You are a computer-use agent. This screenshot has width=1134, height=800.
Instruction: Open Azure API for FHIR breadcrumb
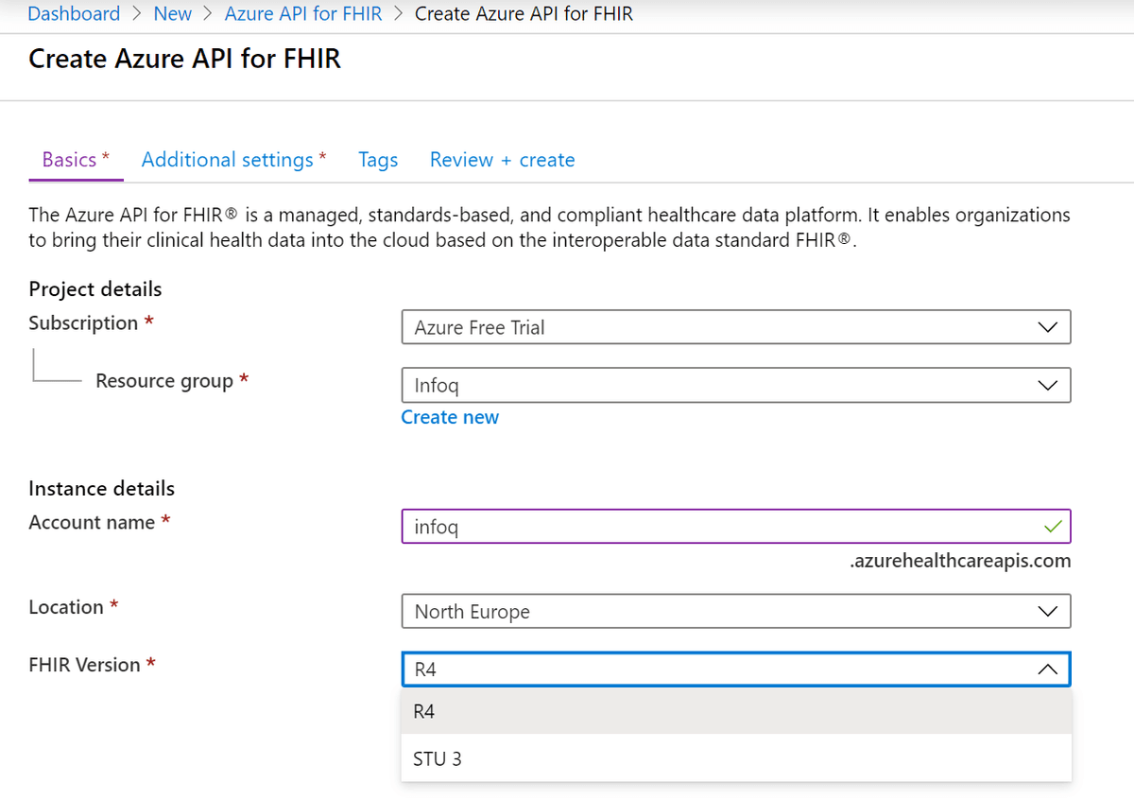(302, 13)
